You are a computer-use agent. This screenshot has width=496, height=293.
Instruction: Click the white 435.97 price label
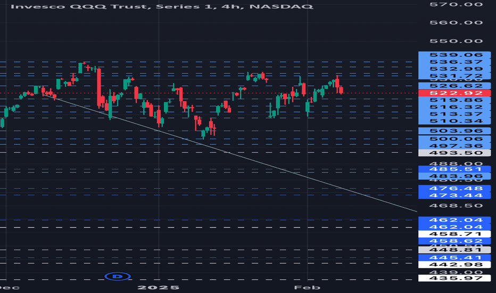(454, 278)
